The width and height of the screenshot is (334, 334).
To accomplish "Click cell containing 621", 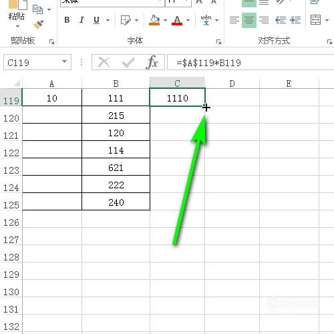I will click(116, 167).
